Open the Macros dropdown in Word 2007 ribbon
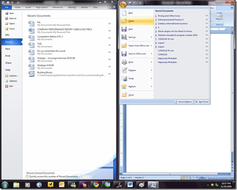Viewport: 237px width, 190px height. [x=219, y=18]
